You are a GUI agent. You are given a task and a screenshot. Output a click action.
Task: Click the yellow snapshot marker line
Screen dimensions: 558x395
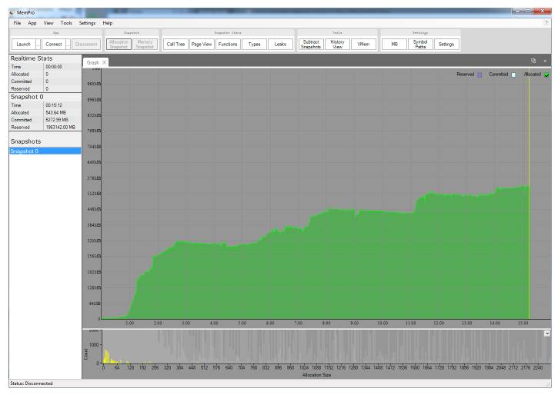[529, 194]
